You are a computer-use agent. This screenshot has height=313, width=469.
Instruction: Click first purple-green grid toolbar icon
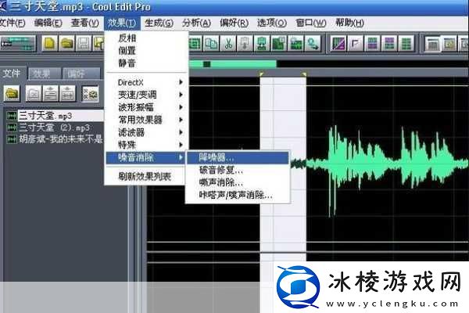372,44
